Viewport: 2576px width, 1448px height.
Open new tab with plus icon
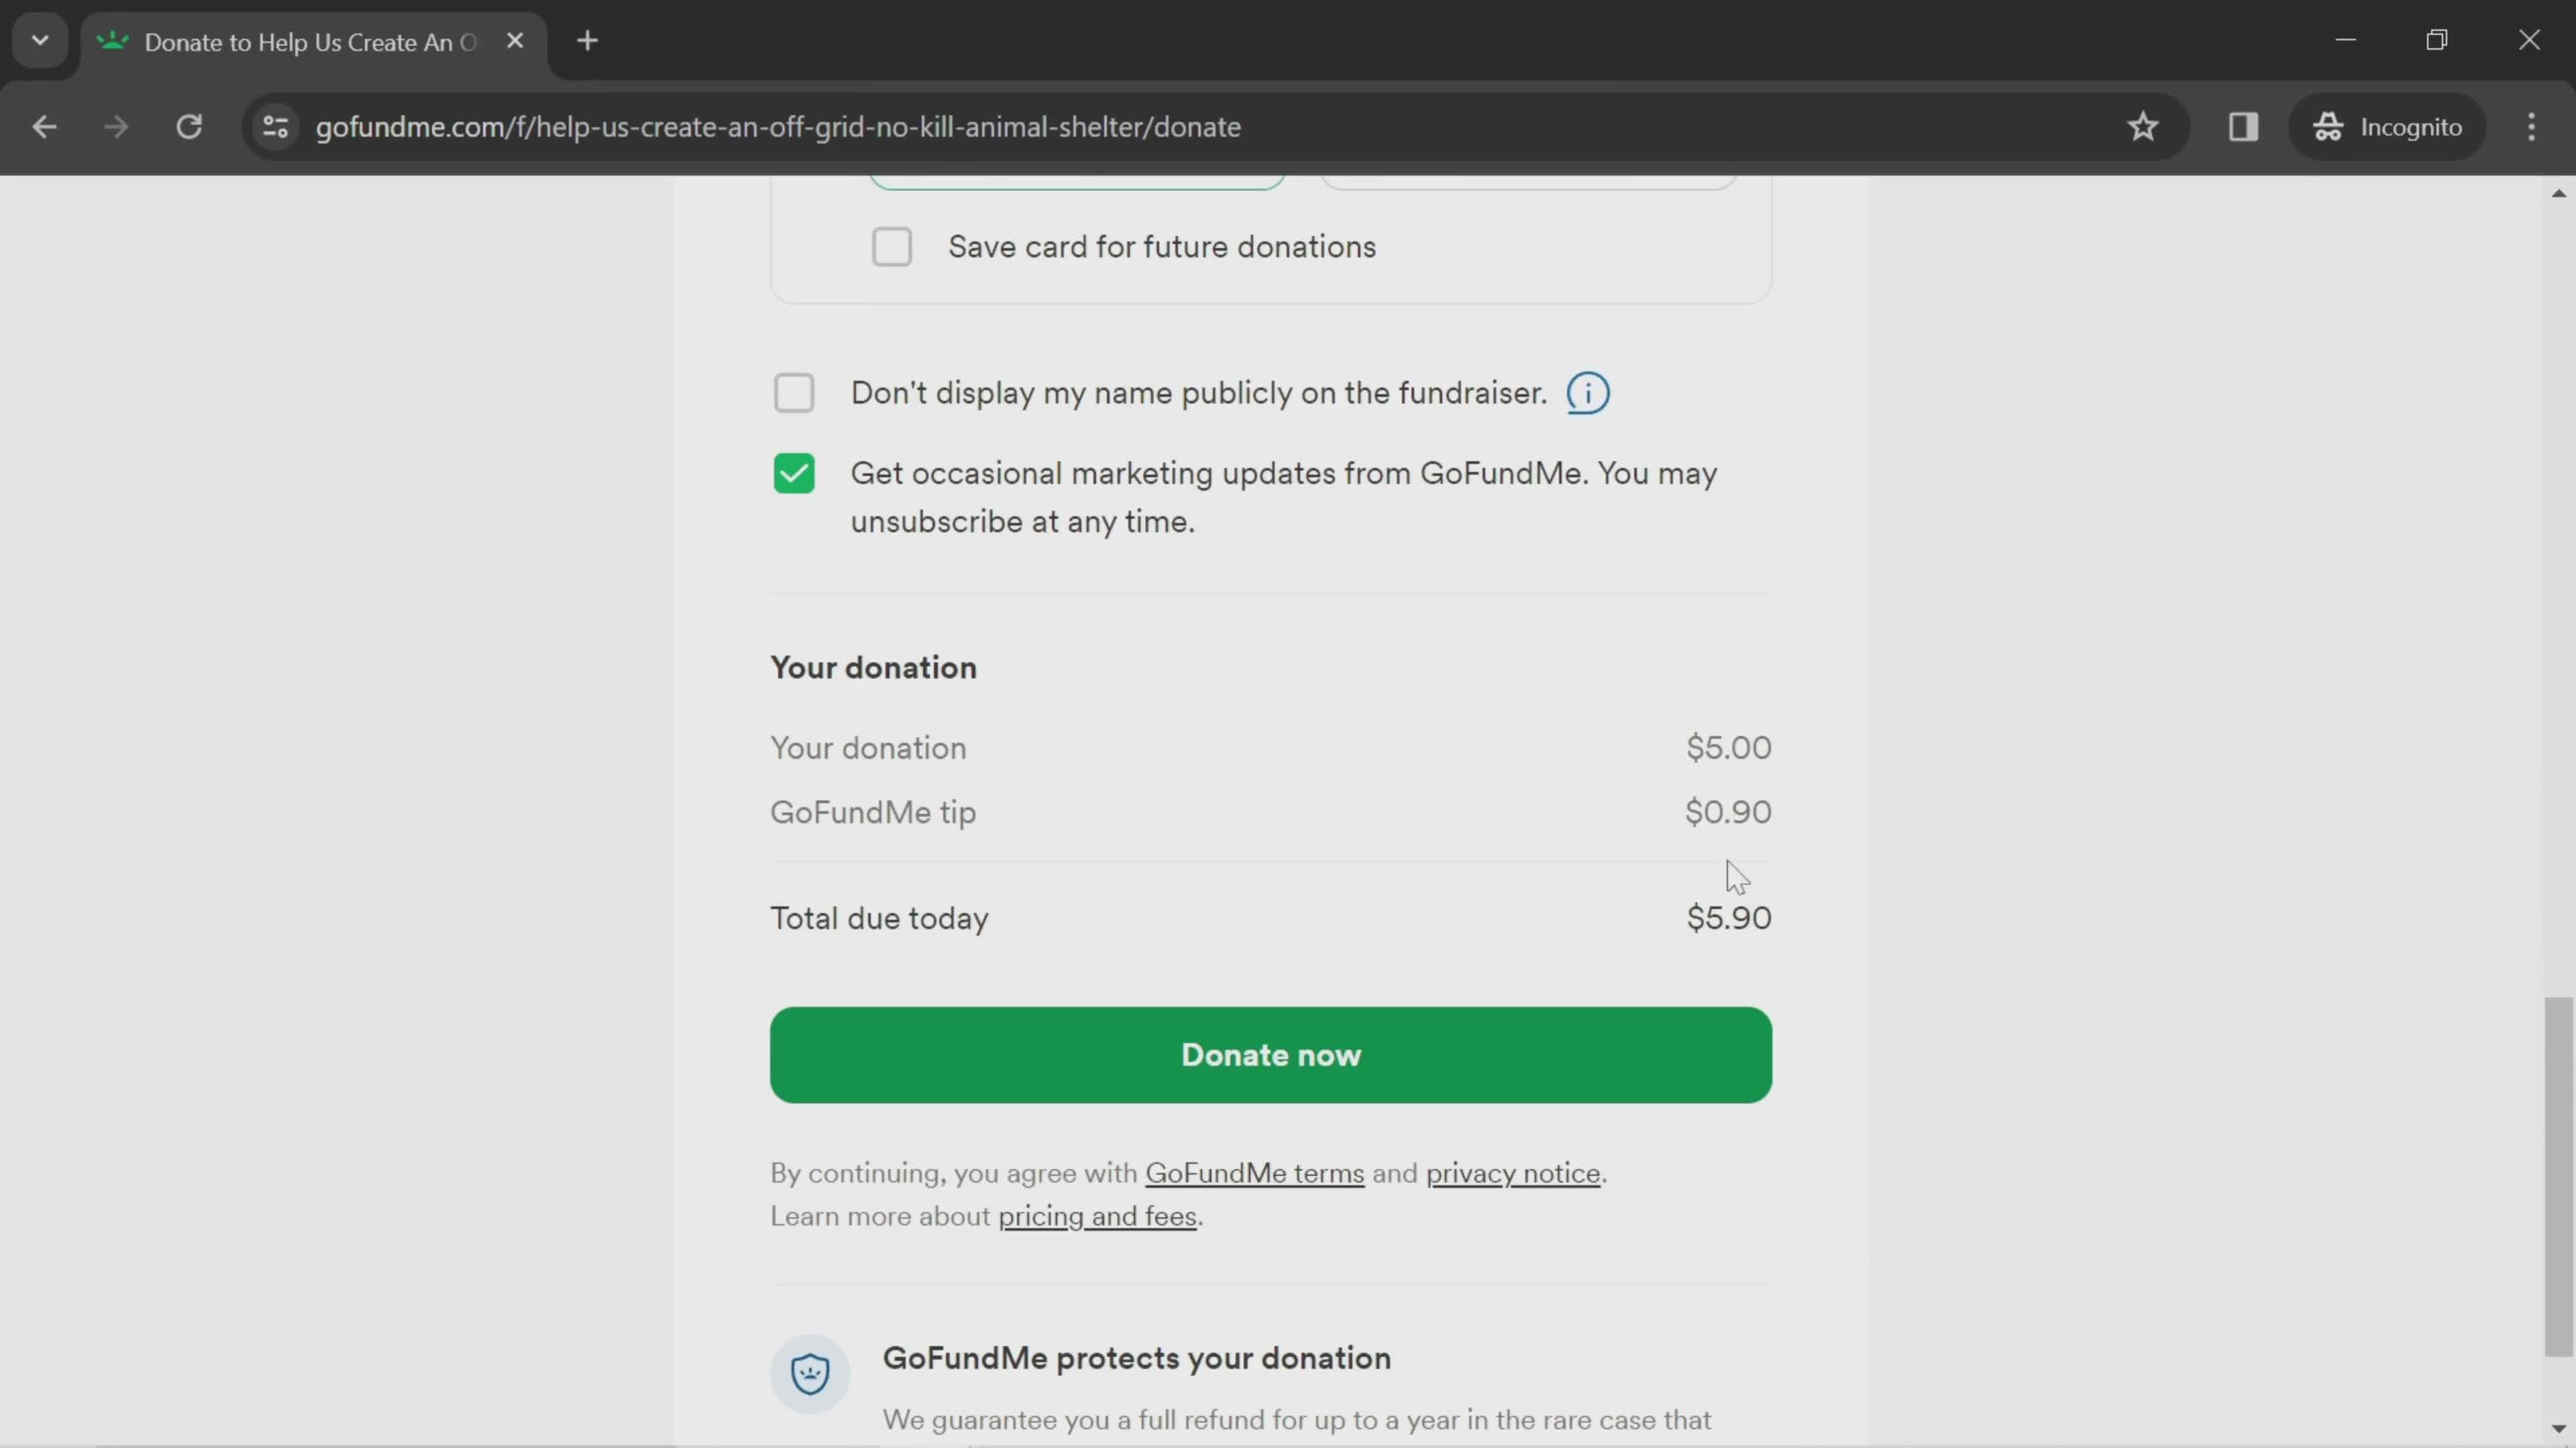pyautogui.click(x=588, y=39)
